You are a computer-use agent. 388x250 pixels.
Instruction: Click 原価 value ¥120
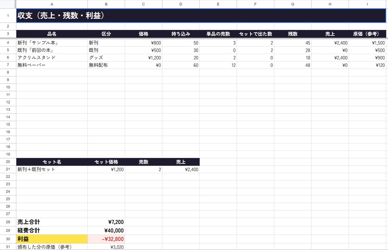367,65
